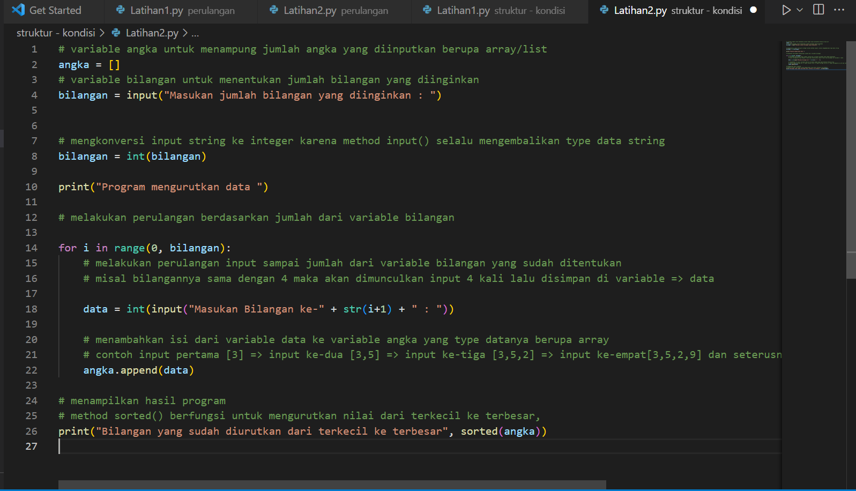
Task: Click comment '# melakukan perulangan berdasarkan jumlah'
Action: coord(256,217)
